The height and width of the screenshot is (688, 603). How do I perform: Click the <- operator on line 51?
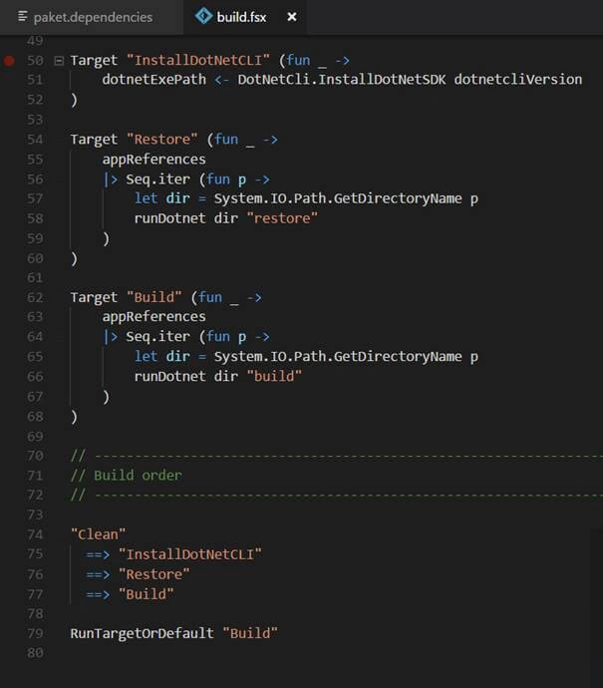pos(221,80)
